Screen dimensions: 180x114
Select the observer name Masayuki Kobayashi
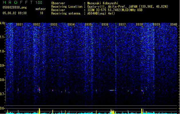102,3
